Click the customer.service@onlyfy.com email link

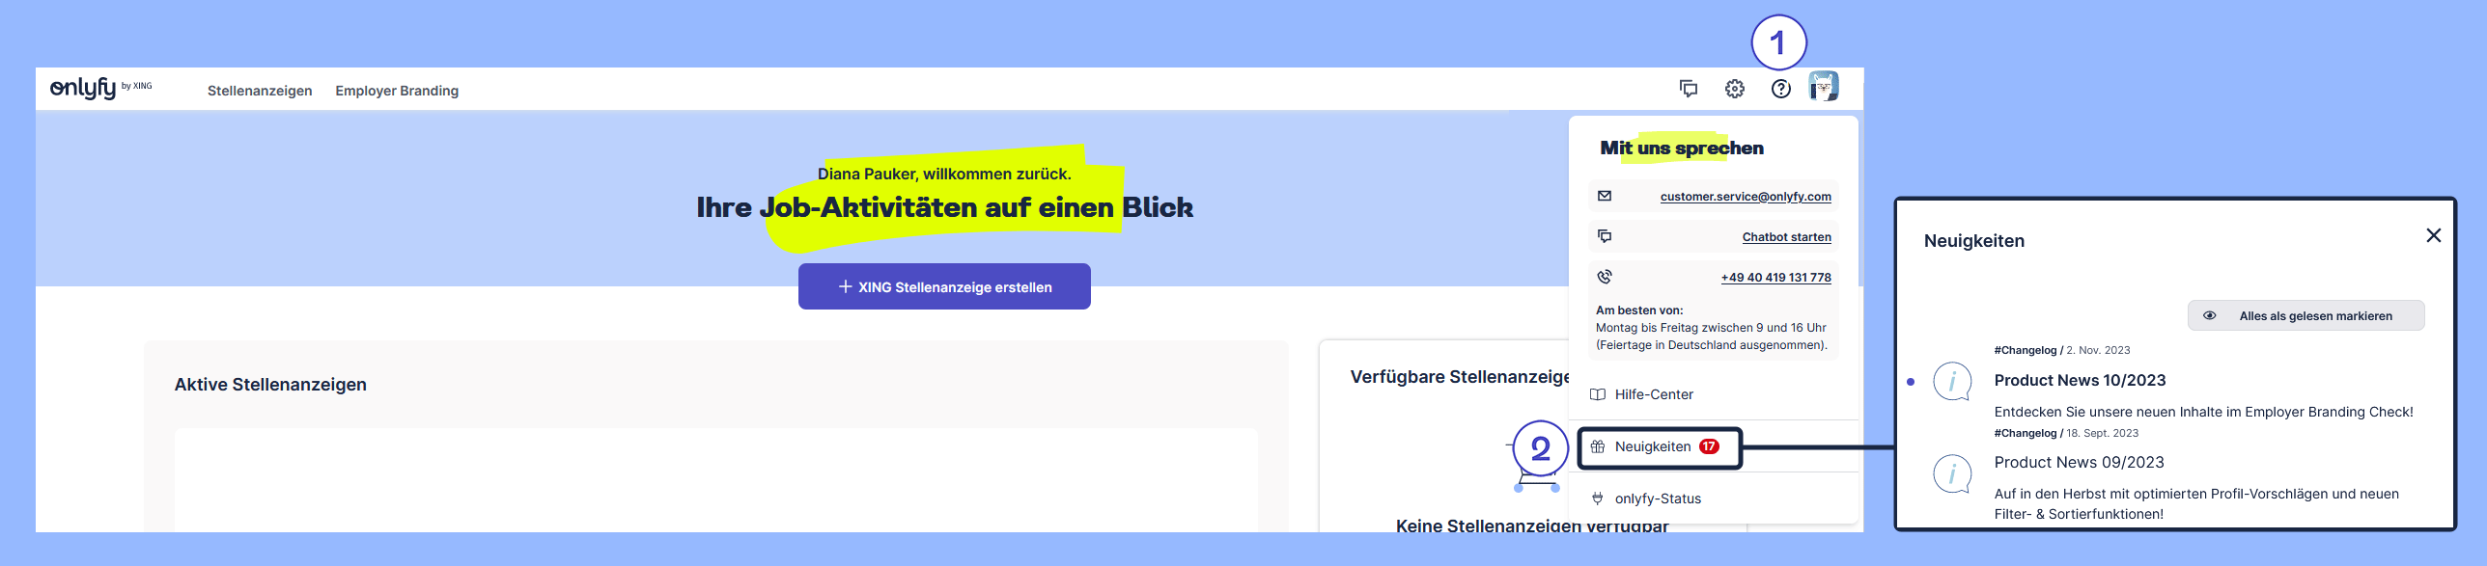coord(1745,197)
